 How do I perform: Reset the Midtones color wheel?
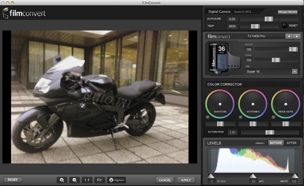[x=241, y=117]
